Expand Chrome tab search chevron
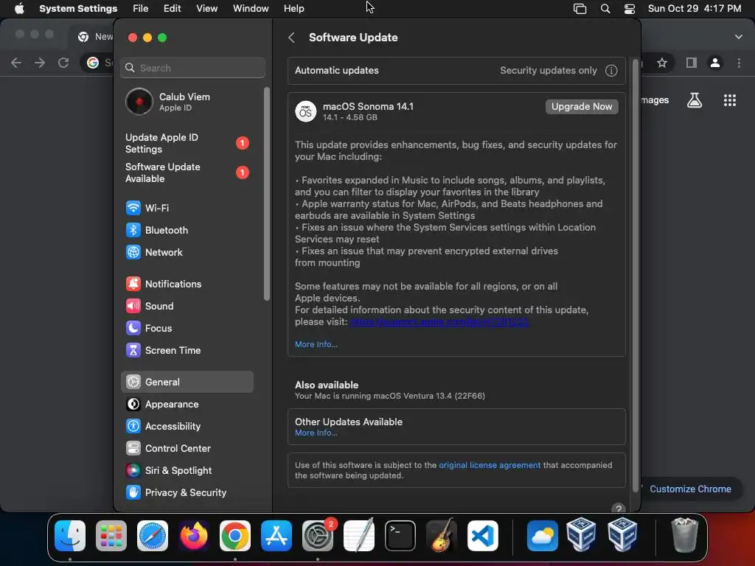The image size is (755, 566). point(738,37)
